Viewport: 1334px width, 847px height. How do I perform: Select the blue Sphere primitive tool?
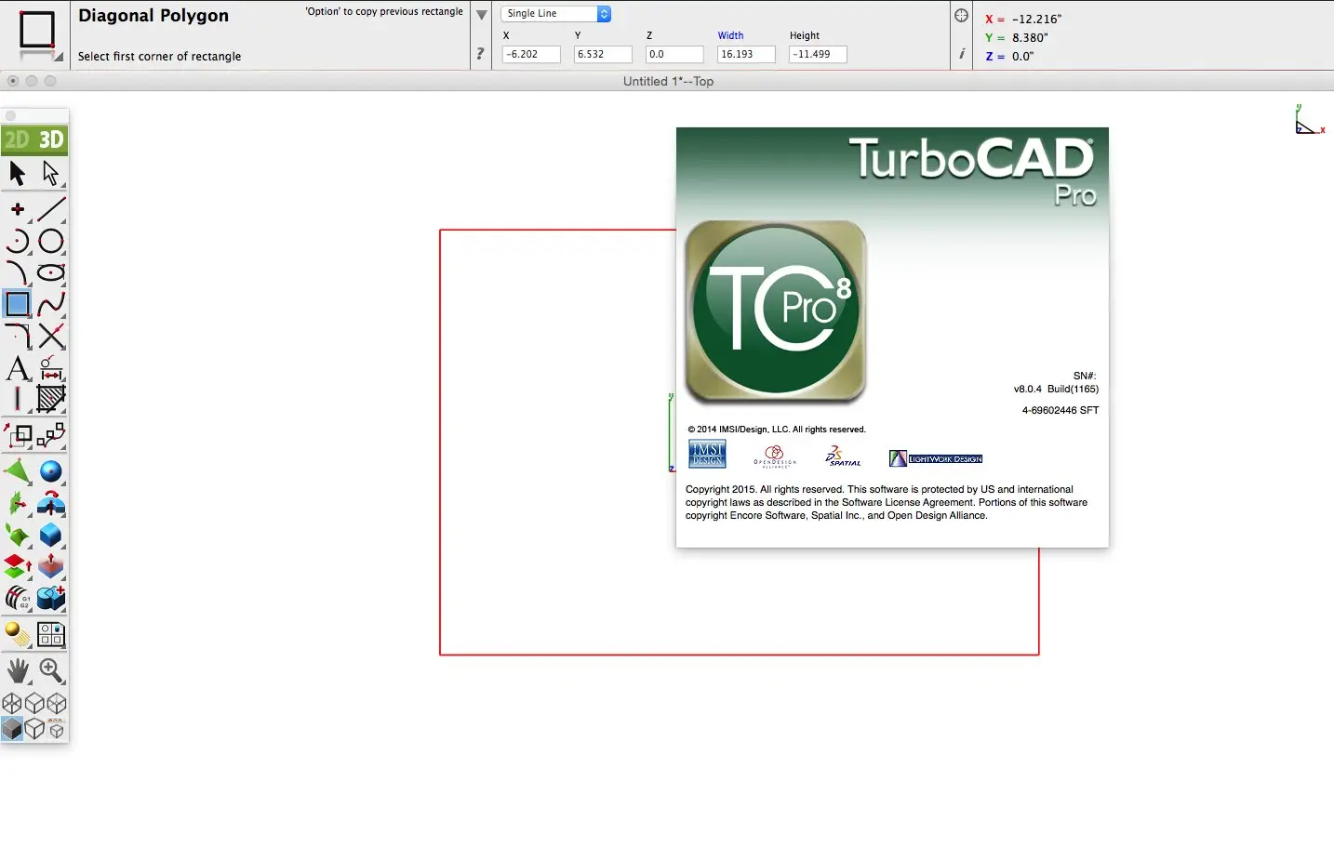click(51, 471)
